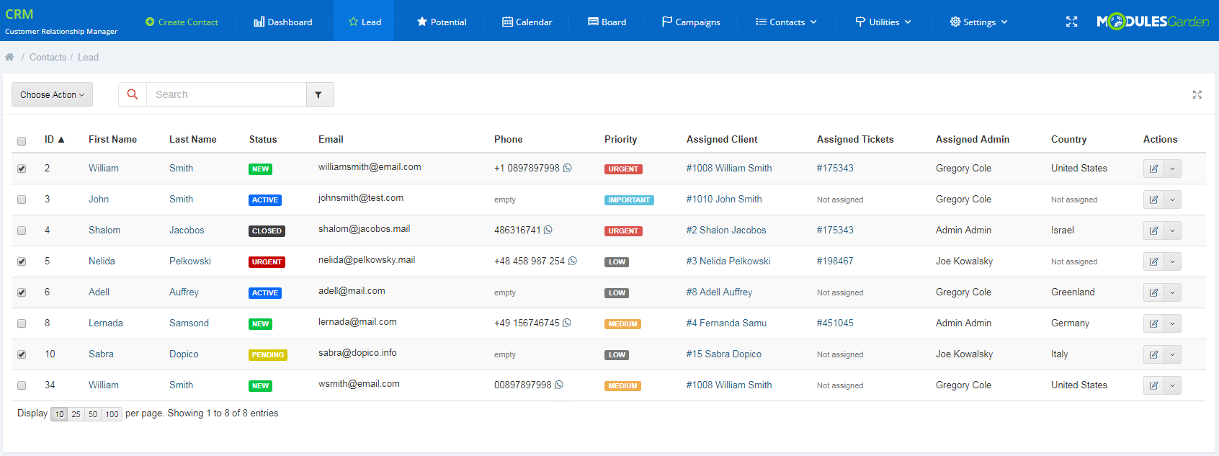Check the Shalom Jacobos row checkbox

click(x=22, y=231)
